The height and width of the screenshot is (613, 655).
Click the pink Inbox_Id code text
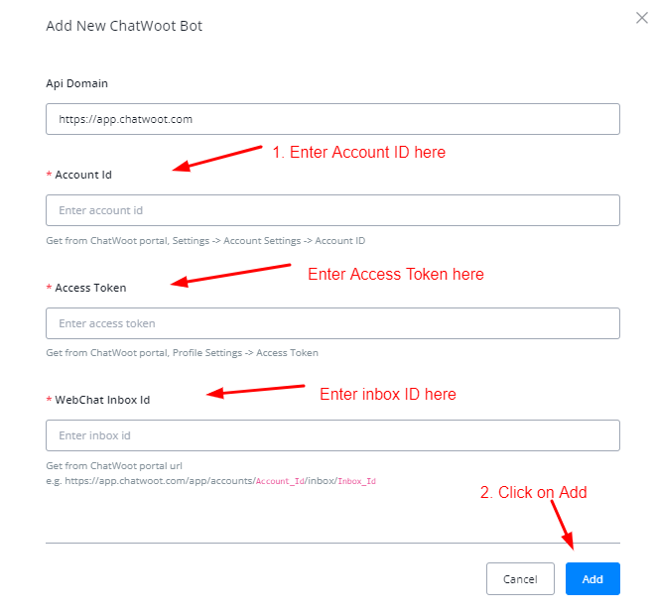(356, 481)
